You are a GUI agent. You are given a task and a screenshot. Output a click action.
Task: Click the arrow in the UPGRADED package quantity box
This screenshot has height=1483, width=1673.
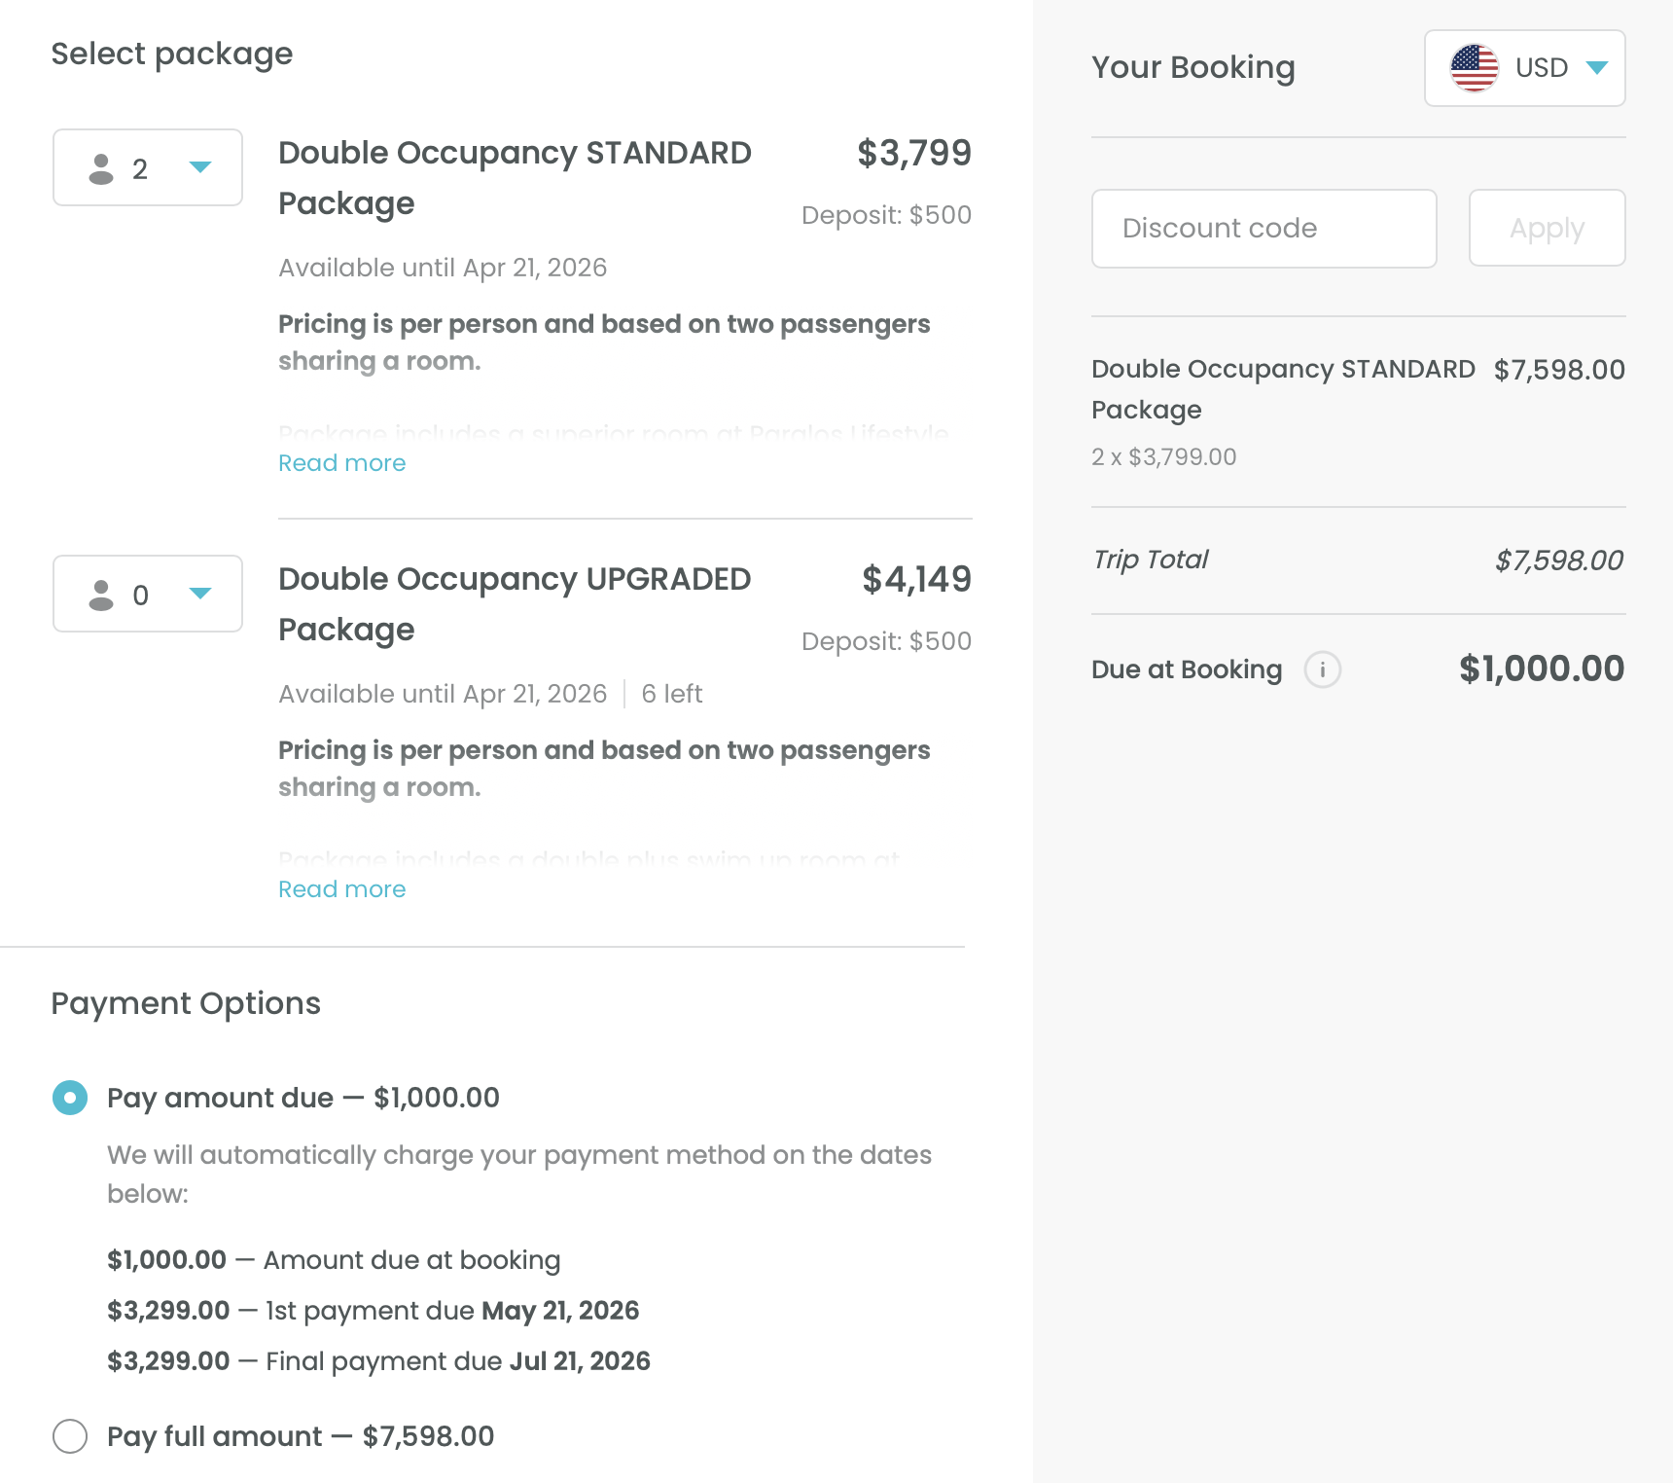tap(200, 594)
